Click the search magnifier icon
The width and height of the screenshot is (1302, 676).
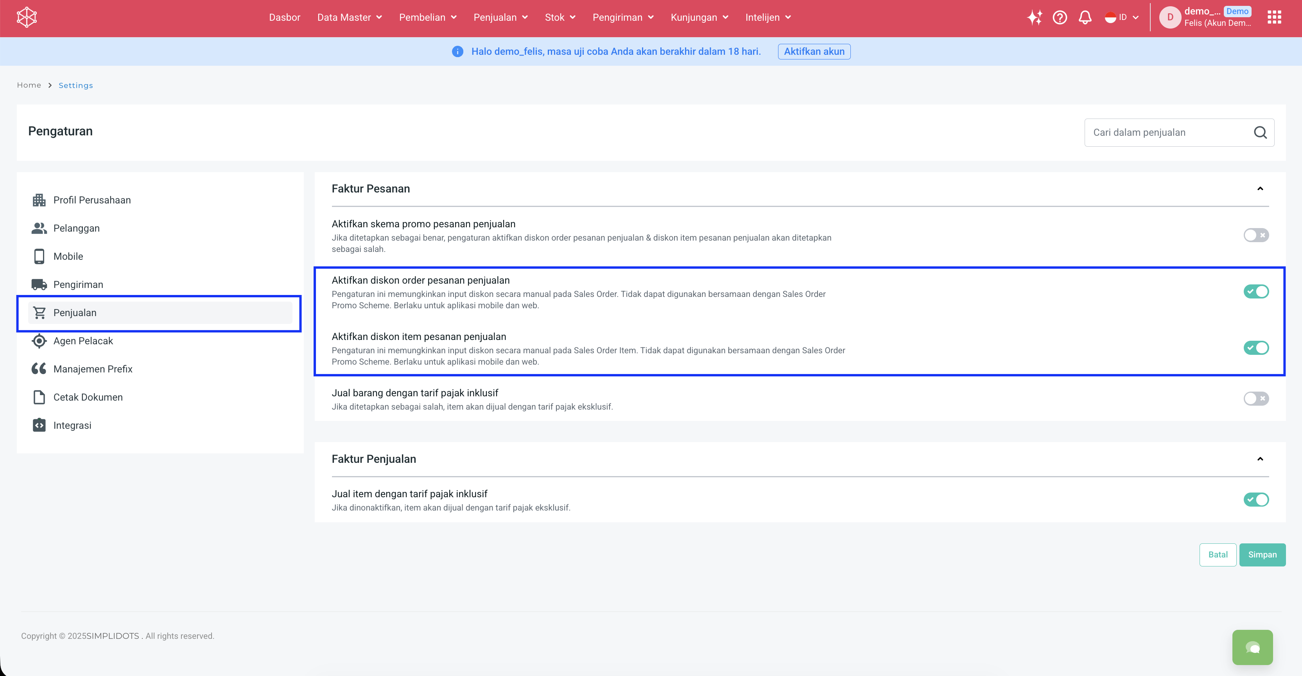pyautogui.click(x=1260, y=133)
